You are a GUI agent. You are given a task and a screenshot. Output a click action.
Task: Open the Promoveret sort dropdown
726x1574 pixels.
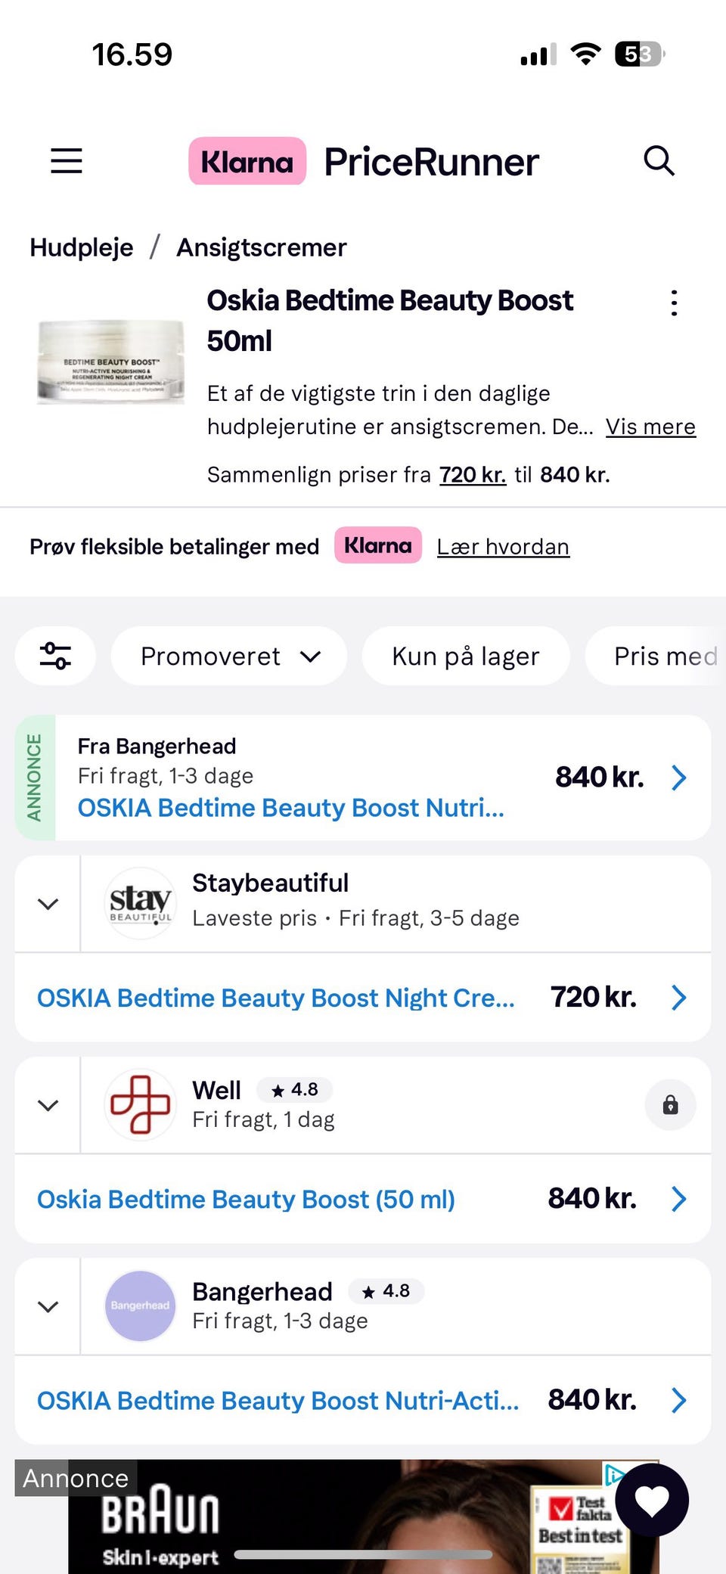pyautogui.click(x=229, y=656)
